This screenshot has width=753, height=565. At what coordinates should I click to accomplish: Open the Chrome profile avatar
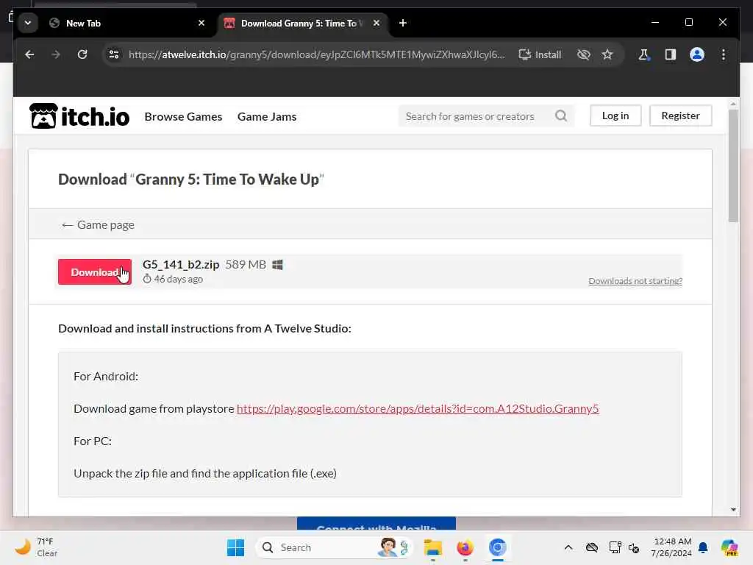pos(697,54)
